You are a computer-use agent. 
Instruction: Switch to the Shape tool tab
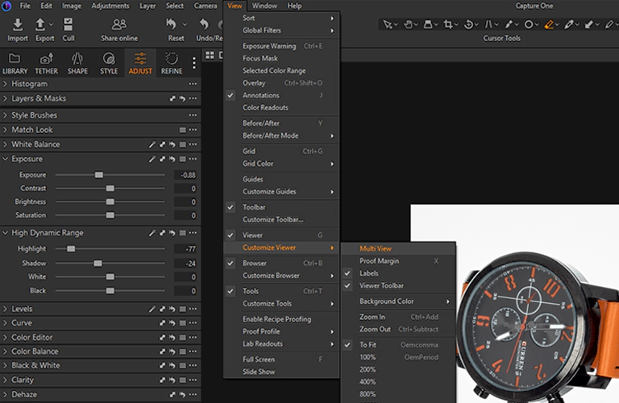click(77, 60)
